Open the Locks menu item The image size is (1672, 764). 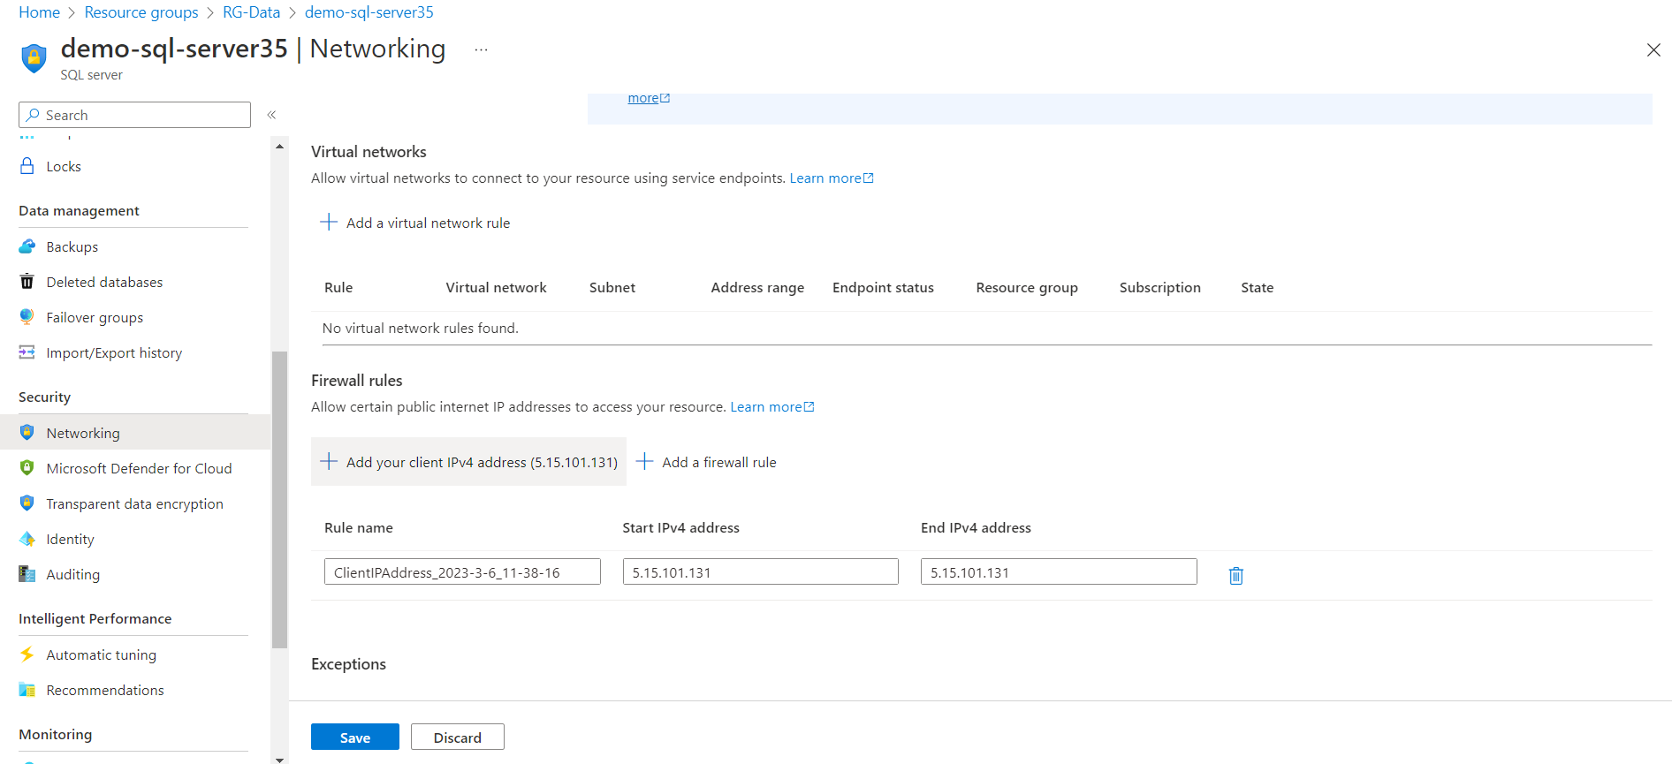(x=64, y=166)
